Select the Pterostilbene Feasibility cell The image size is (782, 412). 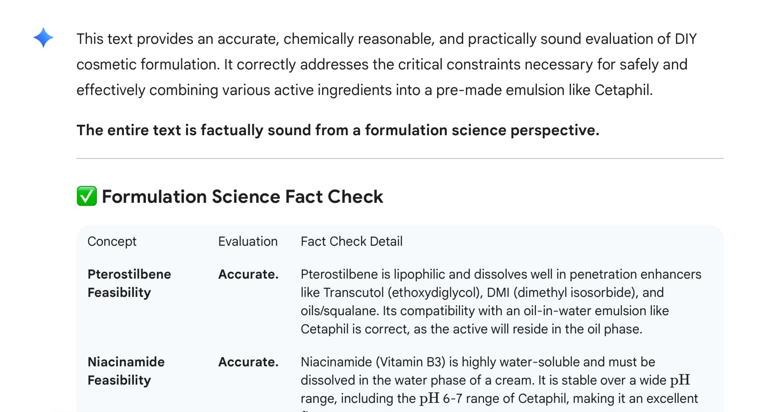coord(129,283)
